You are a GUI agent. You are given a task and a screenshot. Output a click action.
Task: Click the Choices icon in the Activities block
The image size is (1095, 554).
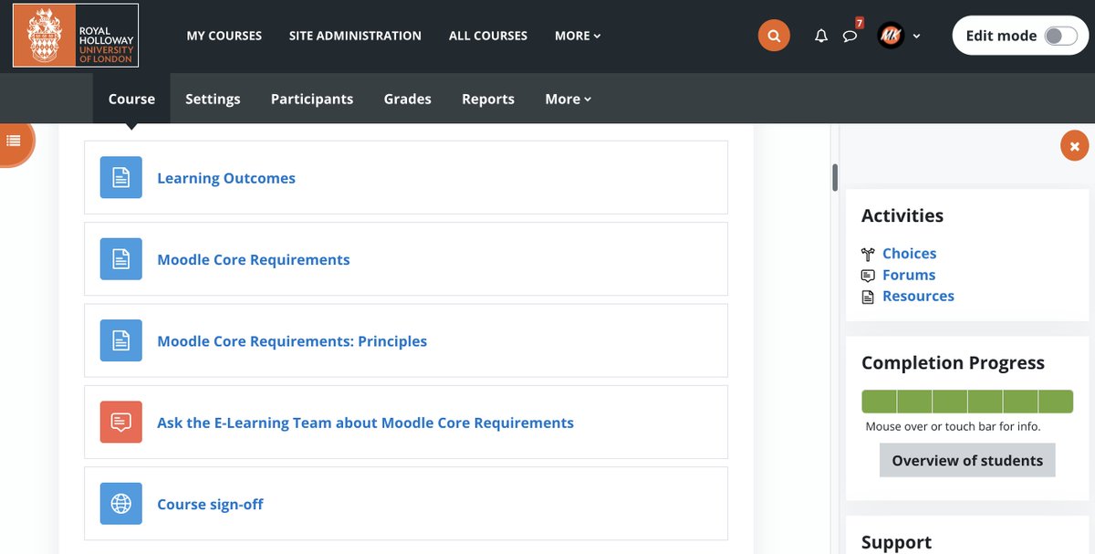click(x=868, y=253)
